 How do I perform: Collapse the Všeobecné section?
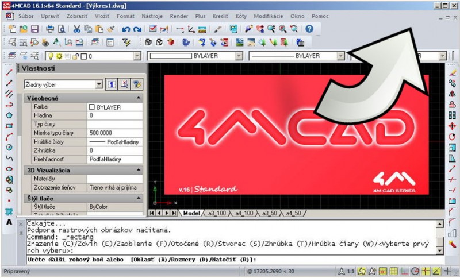pyautogui.click(x=139, y=98)
